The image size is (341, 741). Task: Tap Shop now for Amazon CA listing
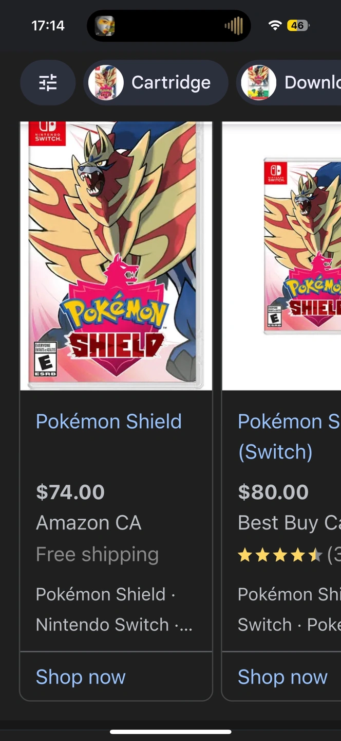(x=81, y=677)
